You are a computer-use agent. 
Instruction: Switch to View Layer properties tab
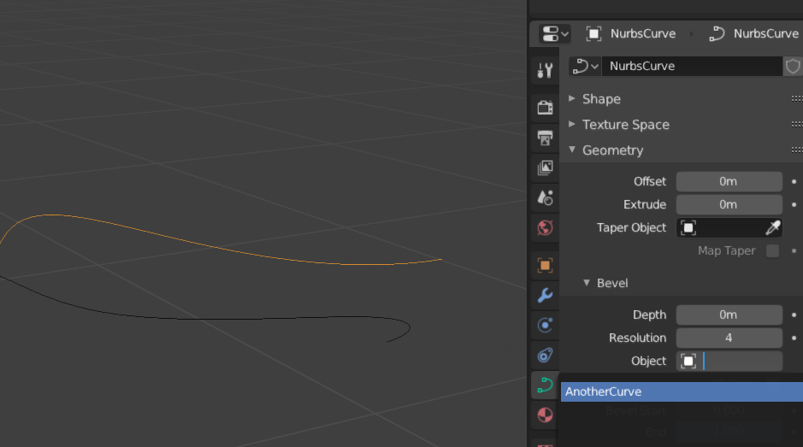(545, 168)
